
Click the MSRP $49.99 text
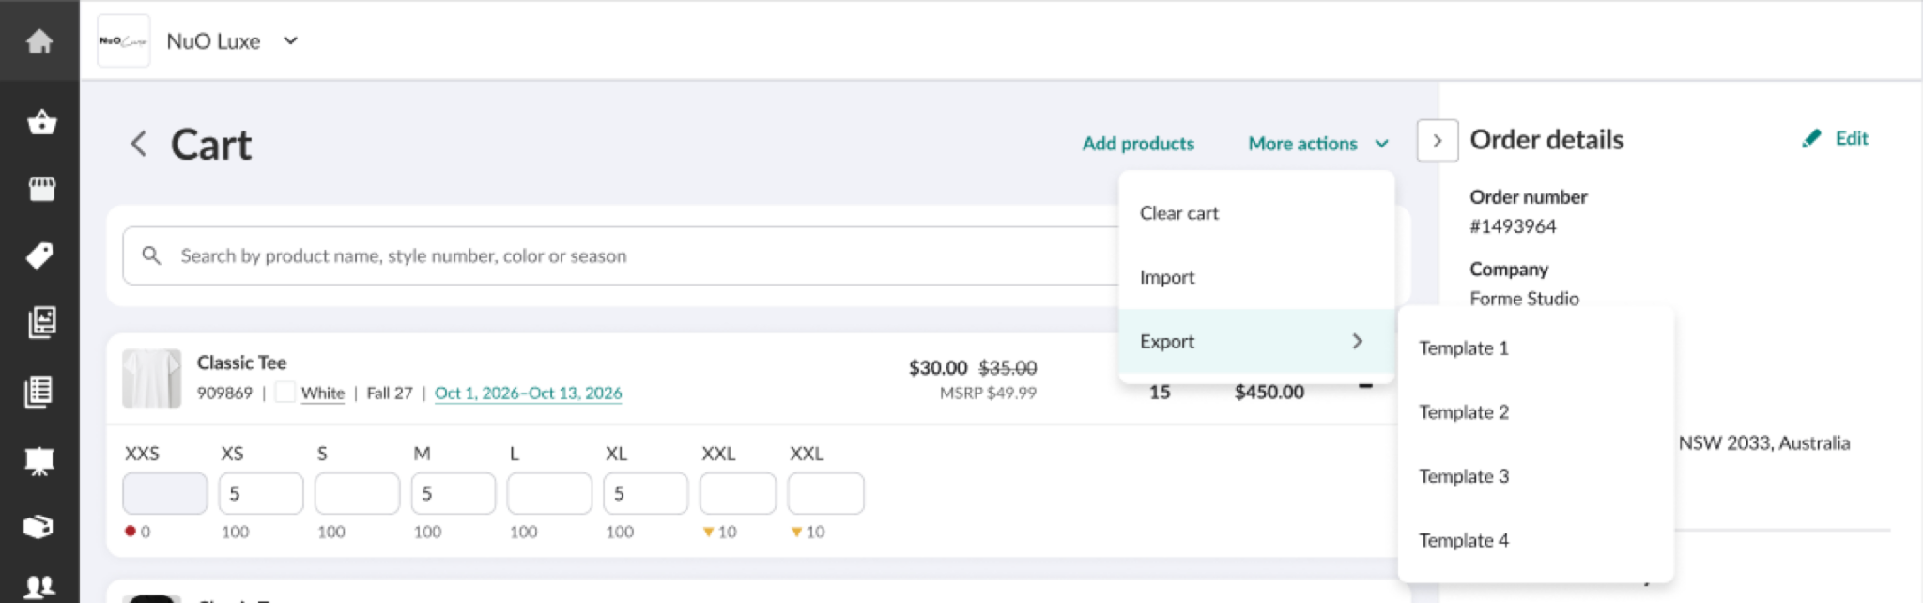pos(988,393)
